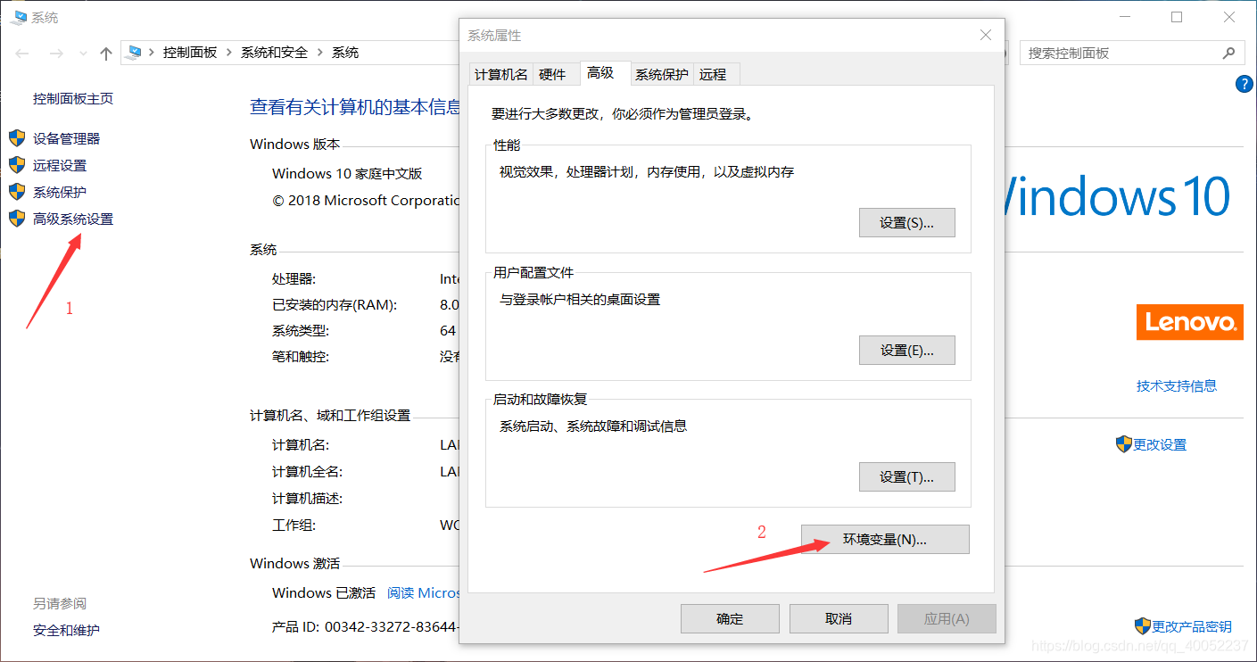Screen dimensions: 1257x662
Task: Go up one folder level arrow
Action: [x=106, y=54]
